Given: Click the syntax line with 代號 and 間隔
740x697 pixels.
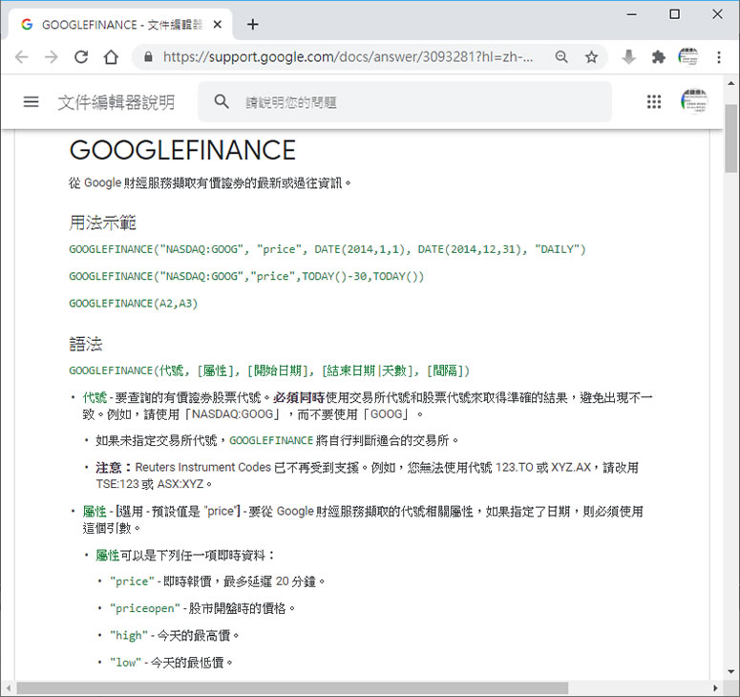Looking at the screenshot, I should click(x=269, y=370).
